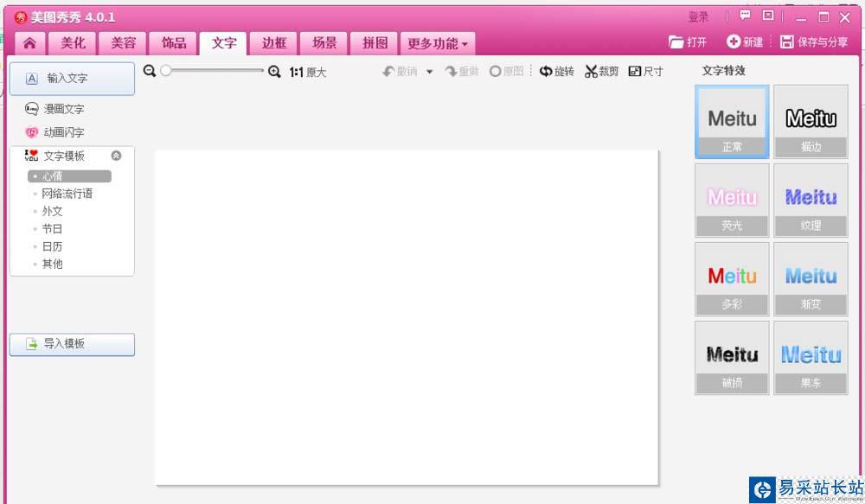
Task: Click the 输入文字 button
Action: [x=73, y=79]
